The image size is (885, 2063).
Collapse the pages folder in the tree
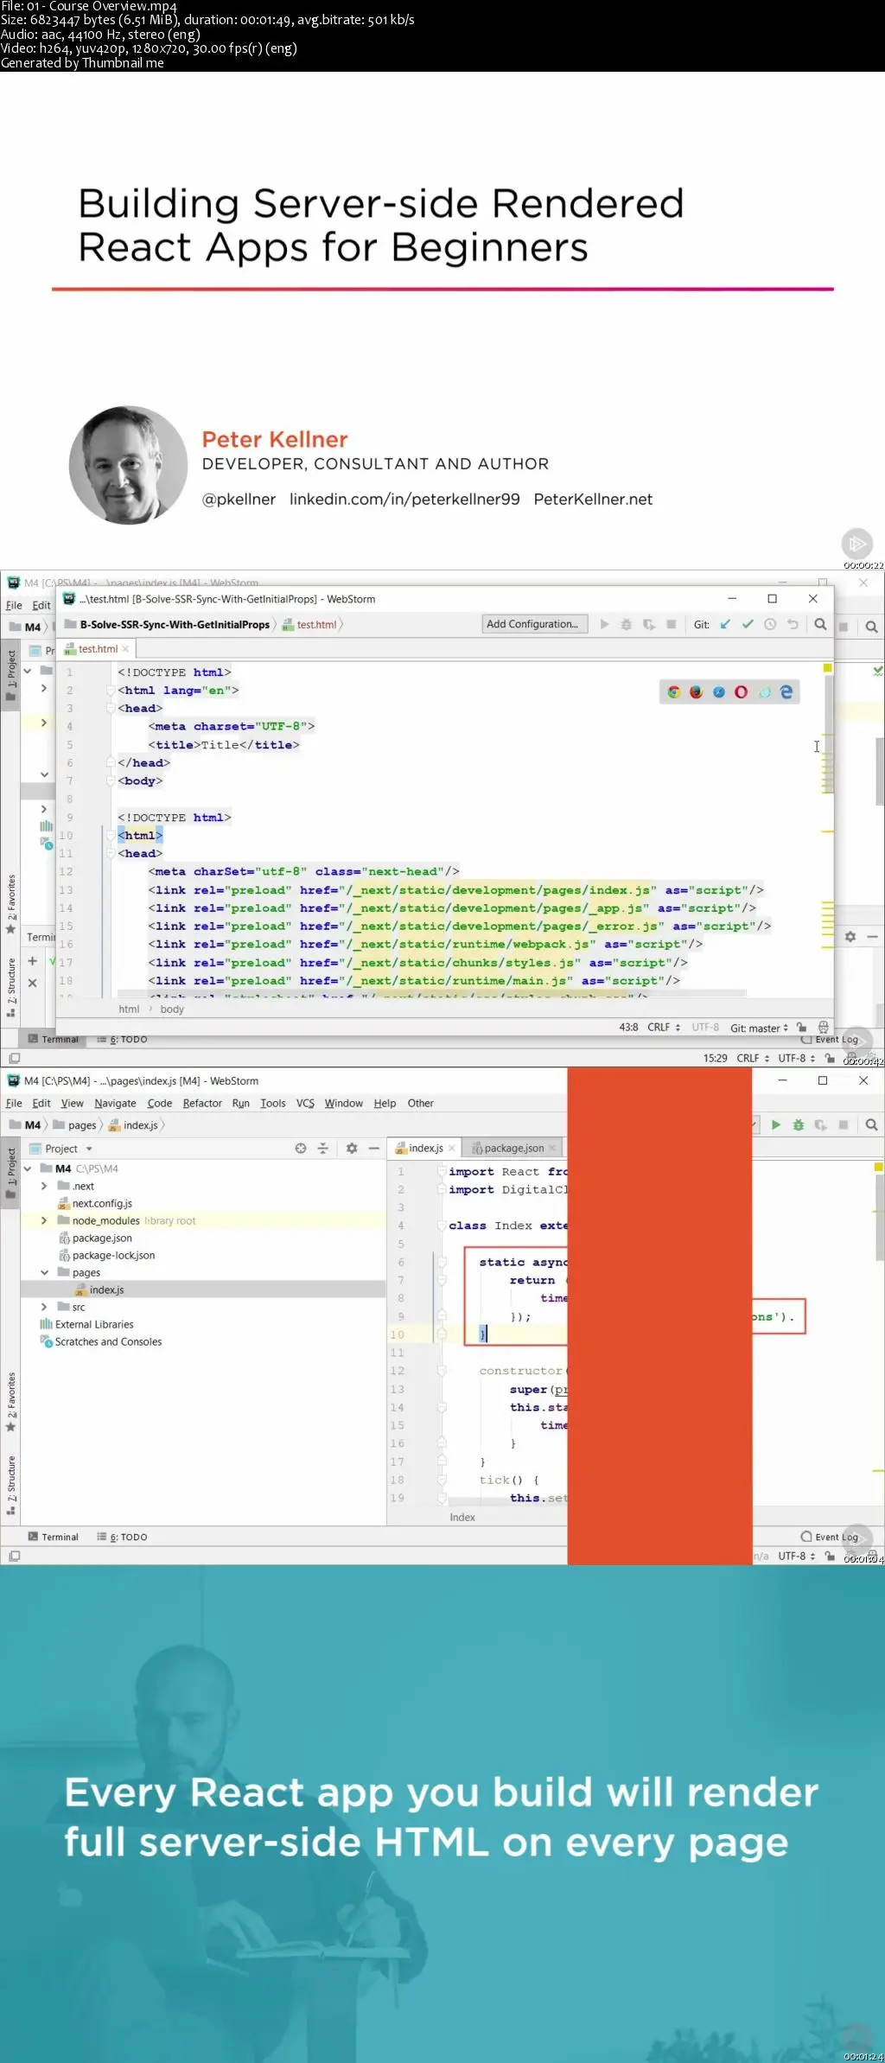[x=44, y=1272]
